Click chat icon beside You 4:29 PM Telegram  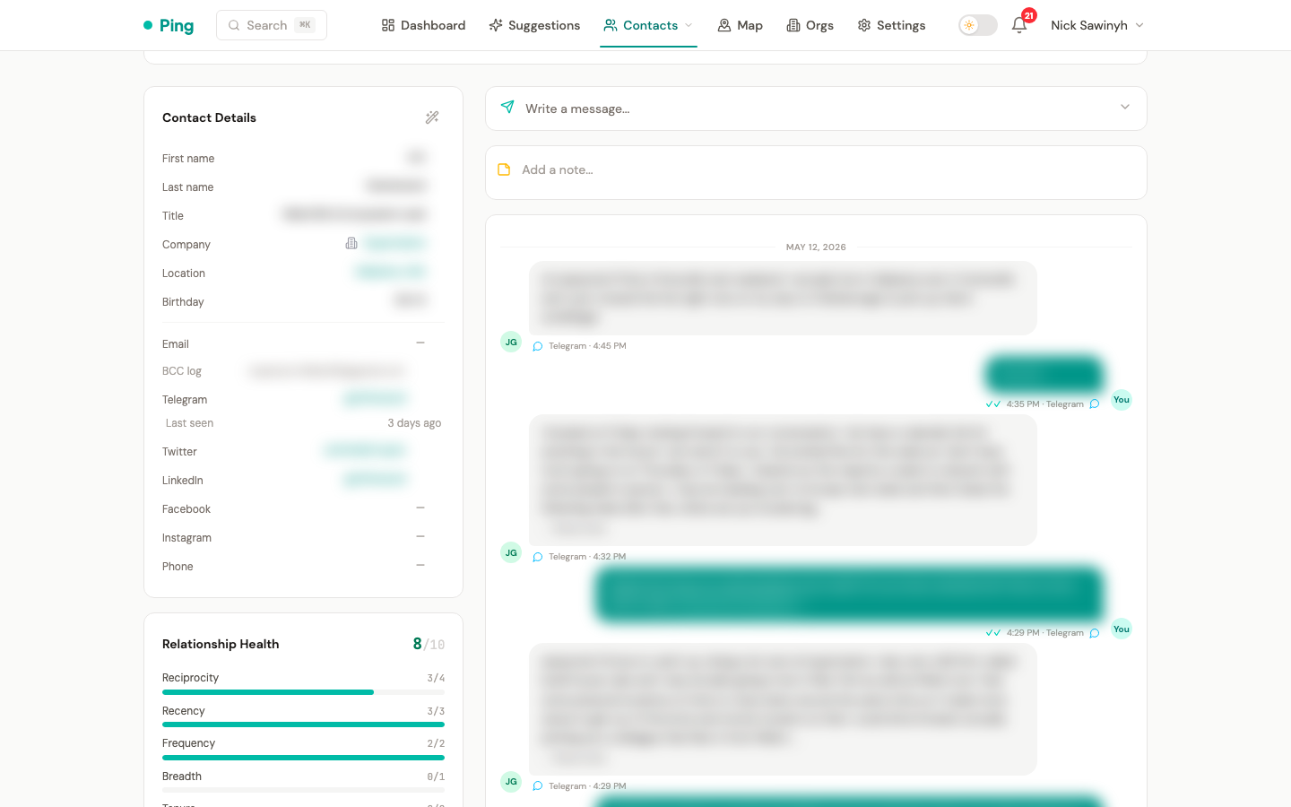tap(1095, 633)
